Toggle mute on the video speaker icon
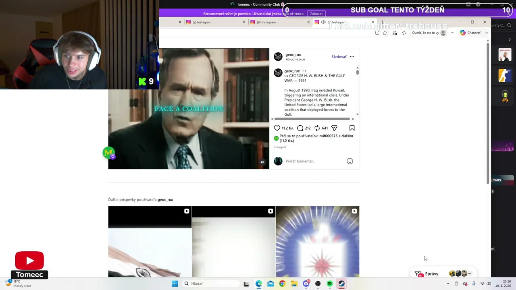This screenshot has height=290, width=516. 262,162
